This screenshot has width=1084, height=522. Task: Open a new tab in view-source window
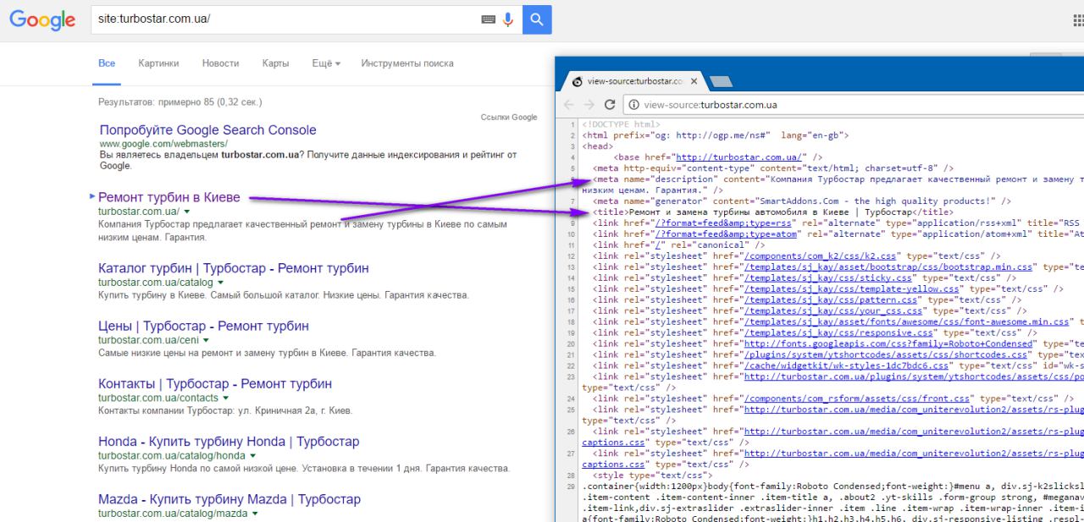pos(720,81)
